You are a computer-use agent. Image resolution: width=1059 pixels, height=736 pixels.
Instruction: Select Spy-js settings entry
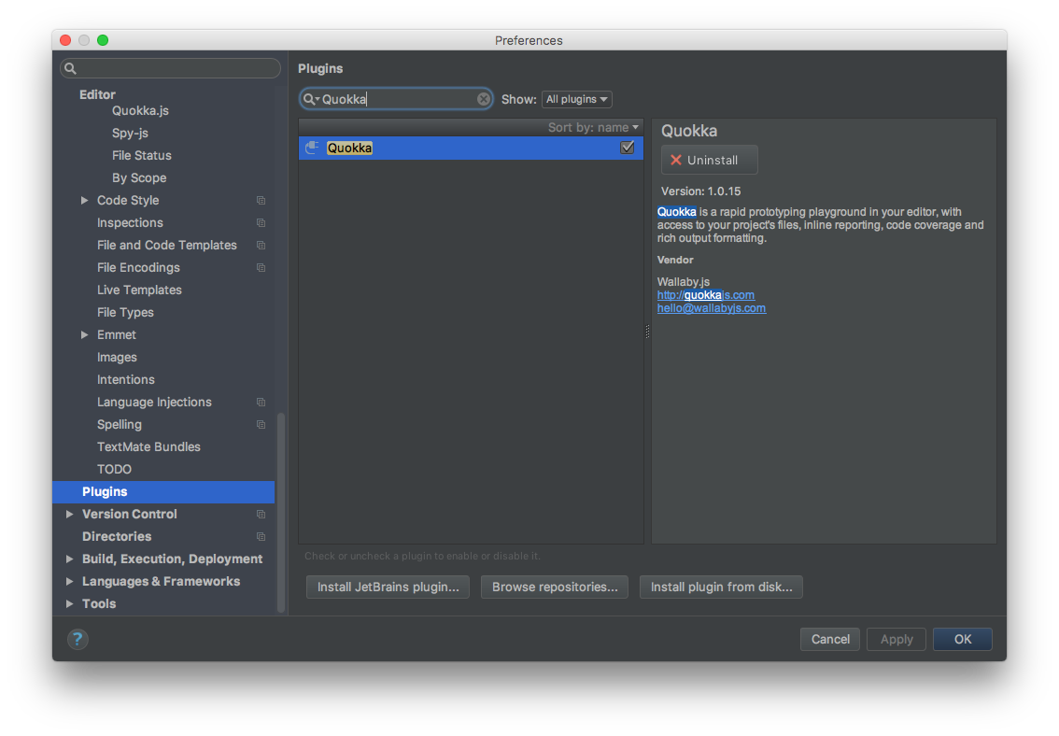[x=130, y=133]
